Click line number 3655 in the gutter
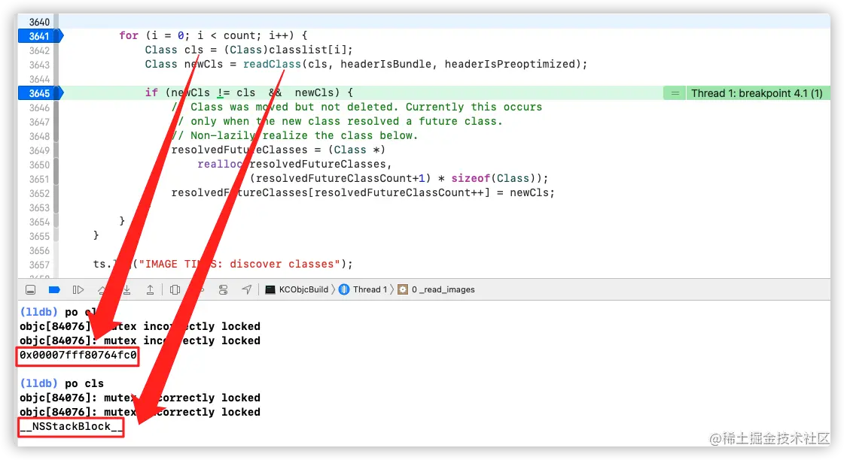Image resolution: width=844 pixels, height=460 pixels. point(39,237)
